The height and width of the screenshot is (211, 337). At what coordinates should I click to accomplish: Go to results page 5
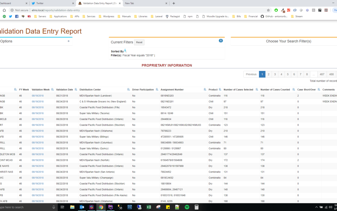tap(288, 74)
